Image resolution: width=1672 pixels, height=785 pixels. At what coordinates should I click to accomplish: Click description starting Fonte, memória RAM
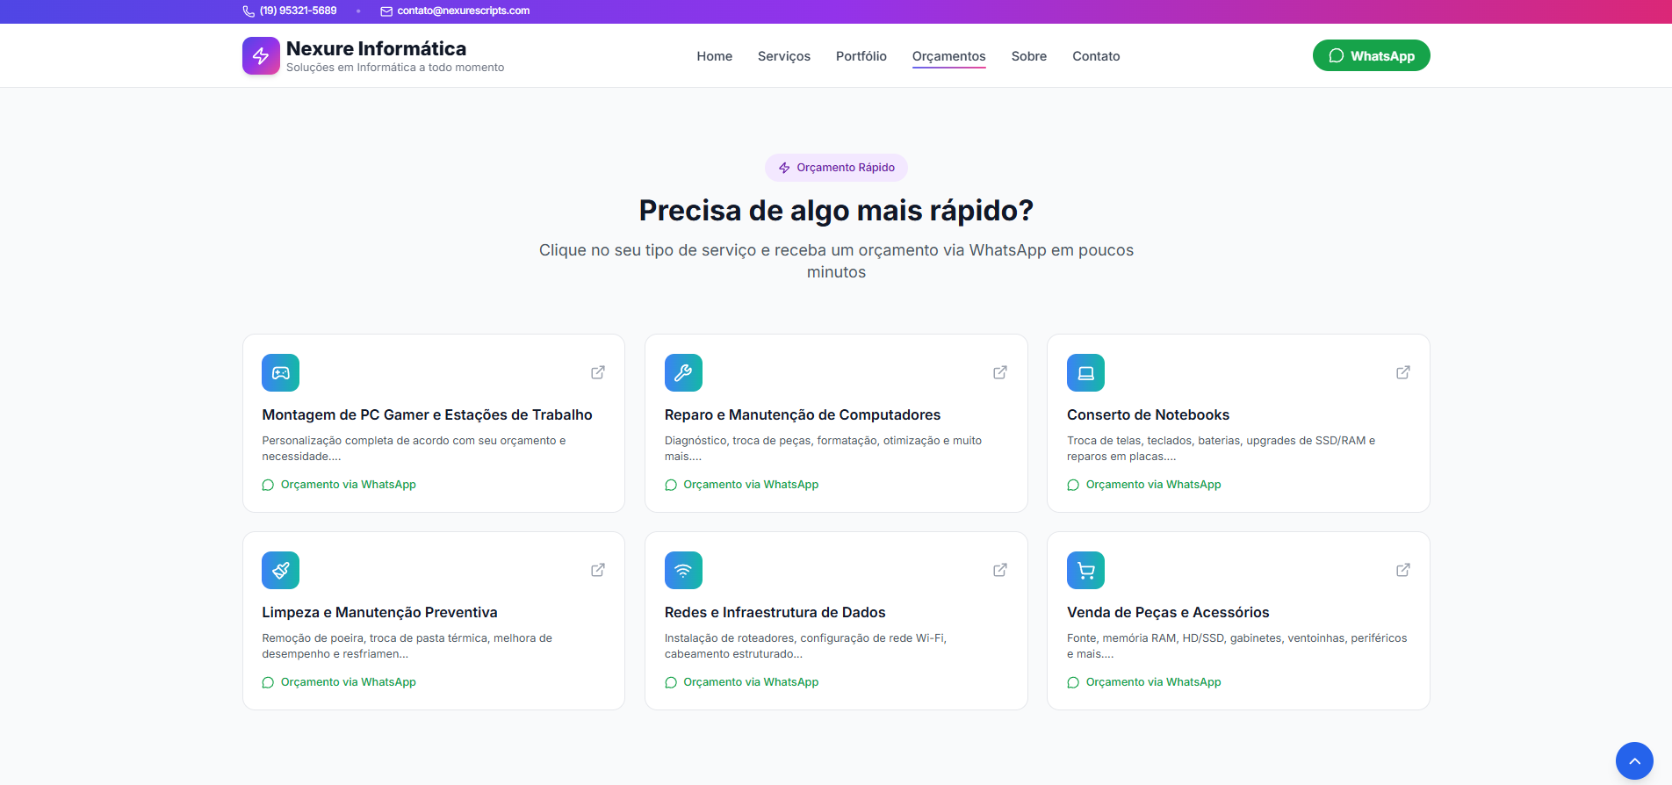(1236, 646)
